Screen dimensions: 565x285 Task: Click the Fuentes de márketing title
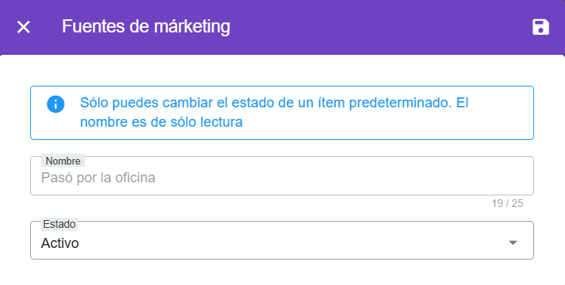(146, 26)
